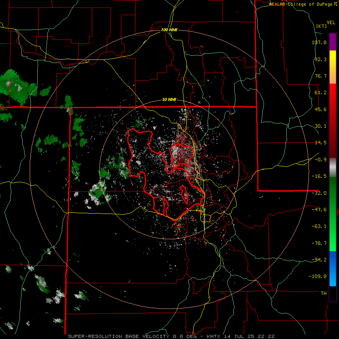339x339 pixels.
Task: Click the -78.7 velocity scale value
Action: [x=319, y=243]
